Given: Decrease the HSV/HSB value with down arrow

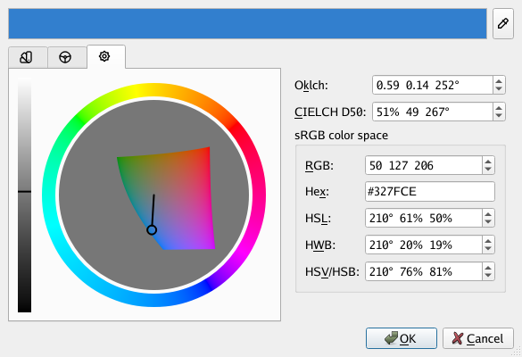Looking at the screenshot, I should (488, 276).
